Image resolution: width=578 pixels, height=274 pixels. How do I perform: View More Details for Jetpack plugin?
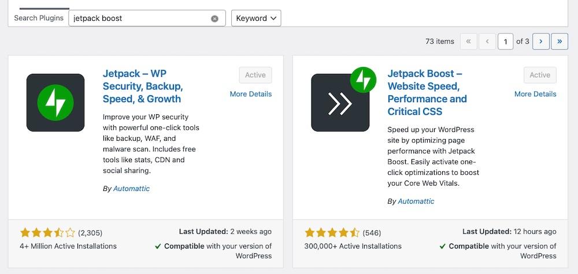tap(251, 94)
